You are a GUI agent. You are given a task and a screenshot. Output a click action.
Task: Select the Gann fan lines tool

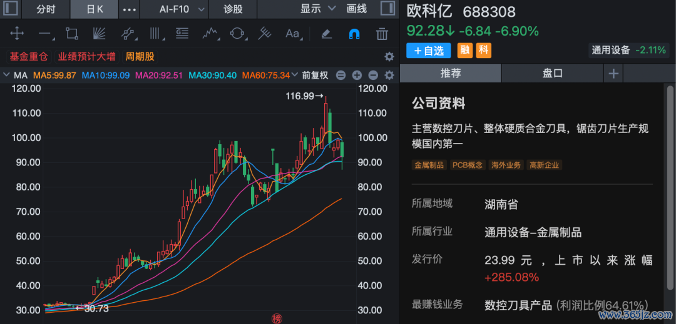click(x=99, y=33)
